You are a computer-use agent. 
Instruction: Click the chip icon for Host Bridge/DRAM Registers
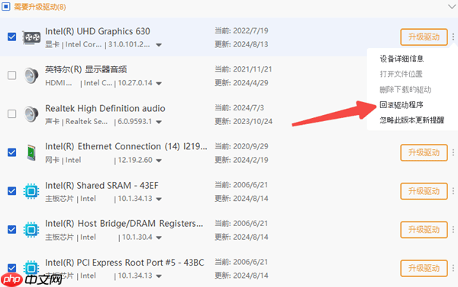[31, 230]
